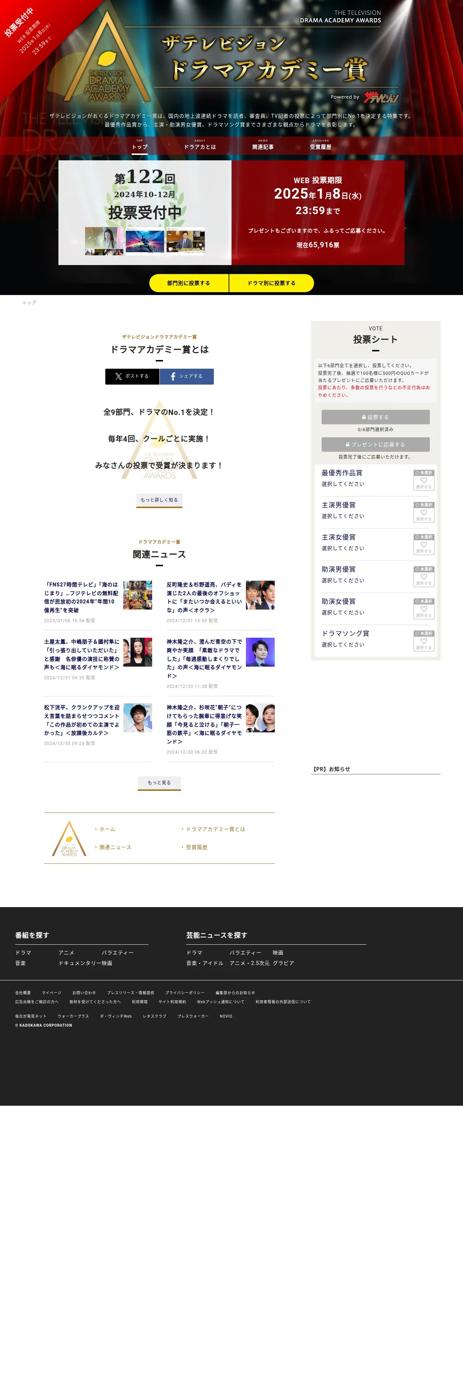Click the トップ breadcrumb
The height and width of the screenshot is (1391, 463).
point(30,303)
